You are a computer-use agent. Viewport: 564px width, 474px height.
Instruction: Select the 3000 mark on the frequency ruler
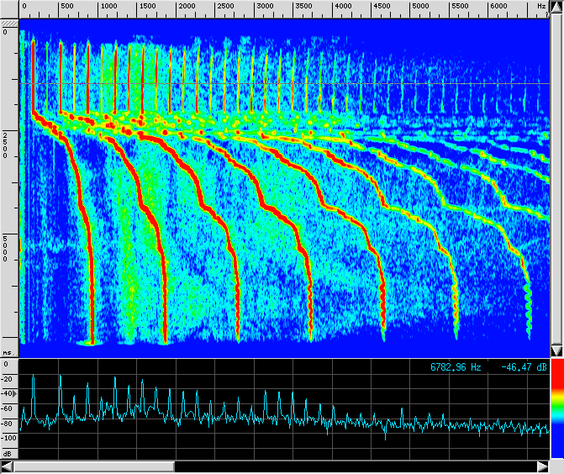pyautogui.click(x=265, y=7)
